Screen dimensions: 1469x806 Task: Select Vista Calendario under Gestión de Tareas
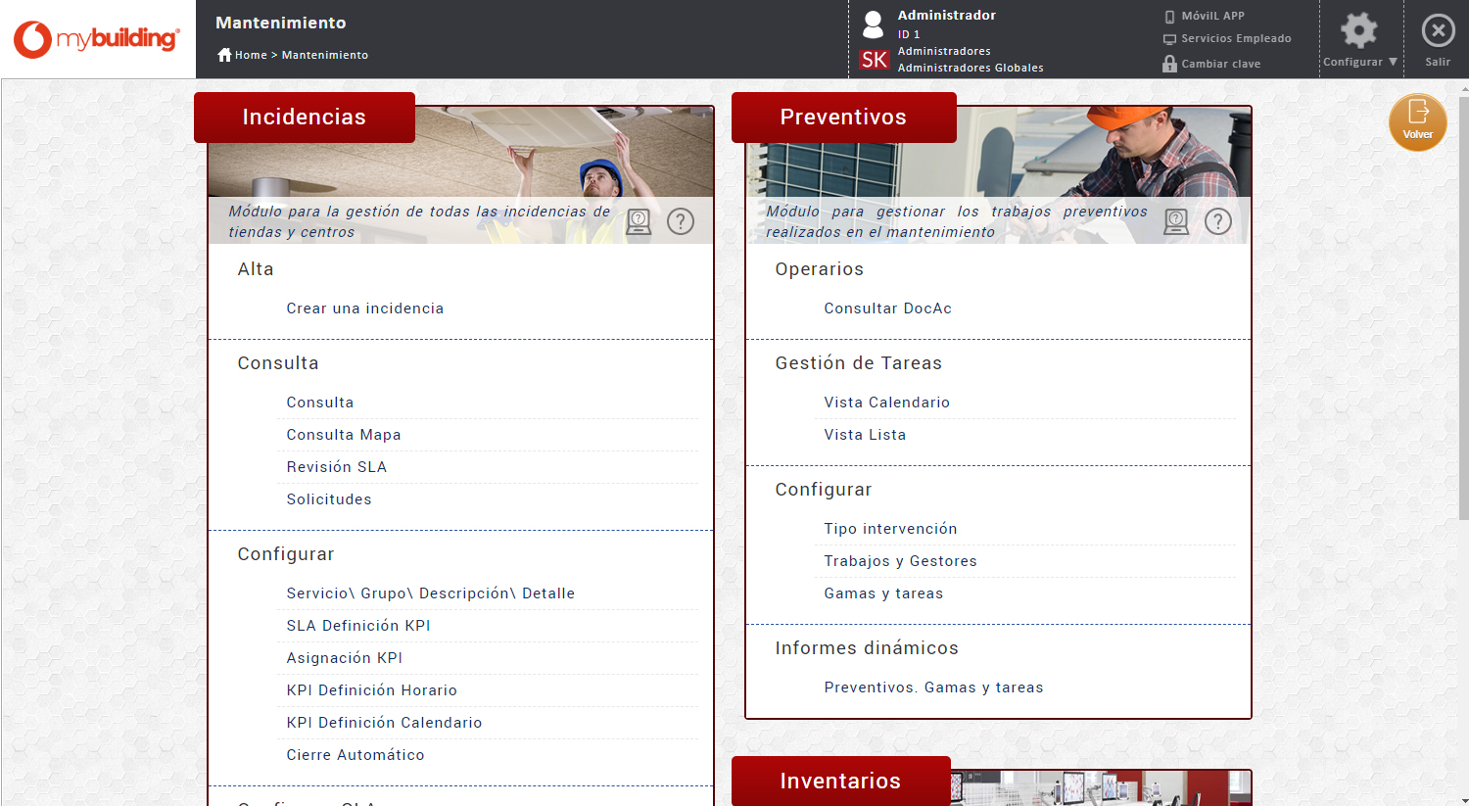tap(886, 403)
